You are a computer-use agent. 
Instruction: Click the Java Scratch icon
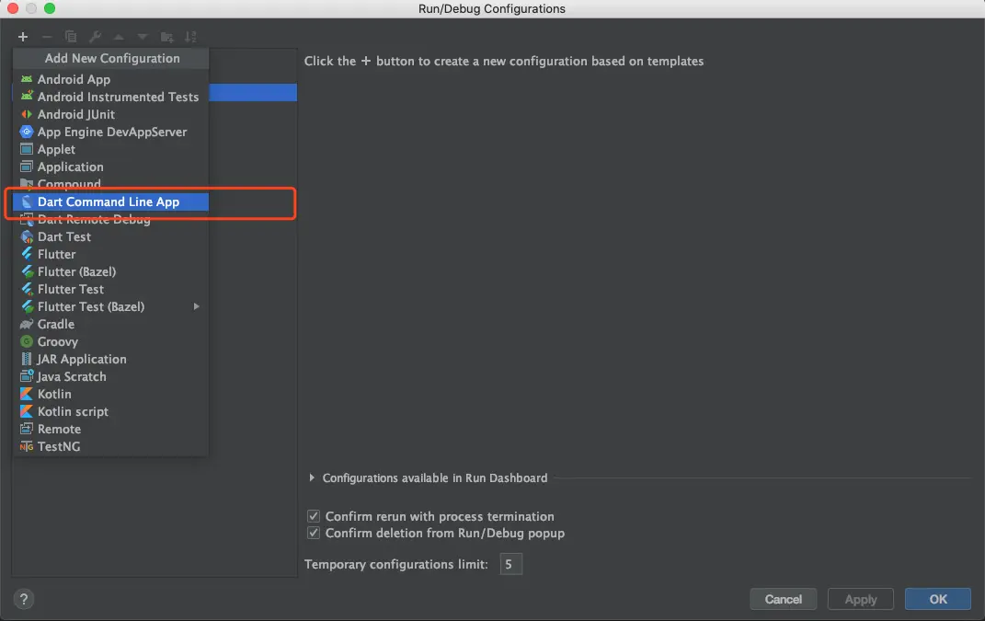coord(27,377)
